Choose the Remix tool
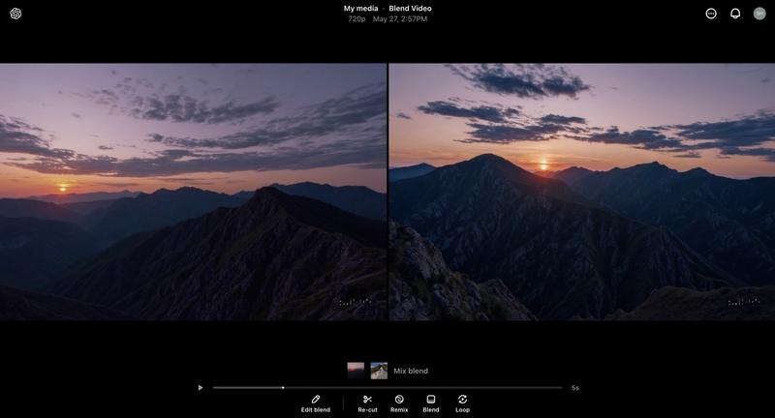 [x=399, y=399]
